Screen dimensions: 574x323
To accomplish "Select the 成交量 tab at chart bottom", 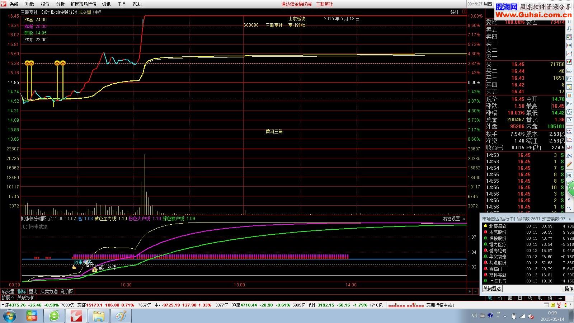I will [x=8, y=291].
